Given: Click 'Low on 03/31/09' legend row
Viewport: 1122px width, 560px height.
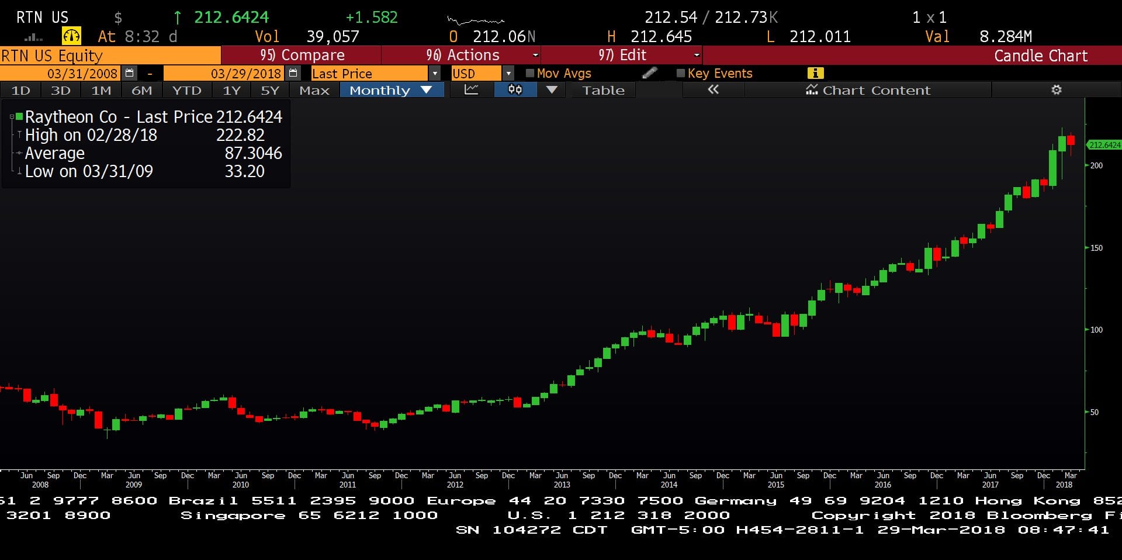Looking at the screenshot, I should [x=140, y=171].
